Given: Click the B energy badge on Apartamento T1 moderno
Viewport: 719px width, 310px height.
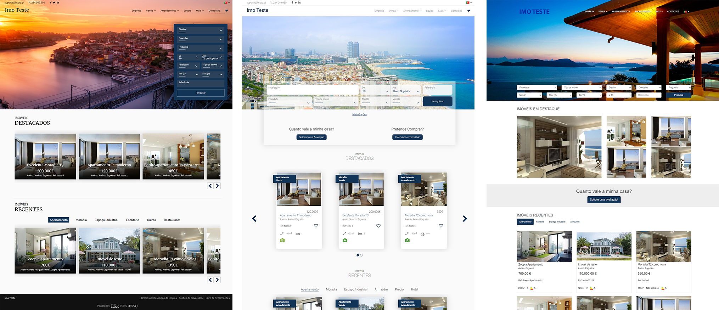Looking at the screenshot, I should click(282, 240).
